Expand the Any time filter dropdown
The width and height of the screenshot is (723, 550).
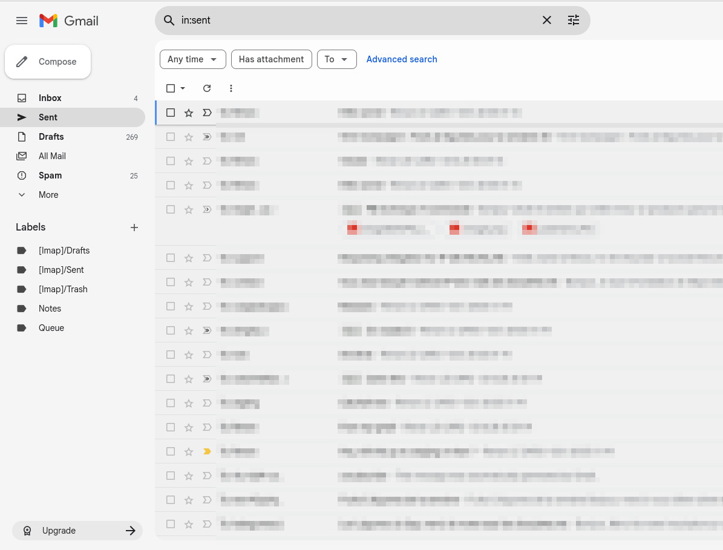point(192,59)
